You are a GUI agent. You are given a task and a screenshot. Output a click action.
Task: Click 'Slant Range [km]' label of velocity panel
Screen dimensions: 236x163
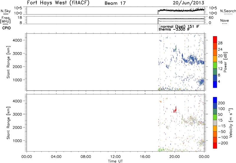(8, 123)
